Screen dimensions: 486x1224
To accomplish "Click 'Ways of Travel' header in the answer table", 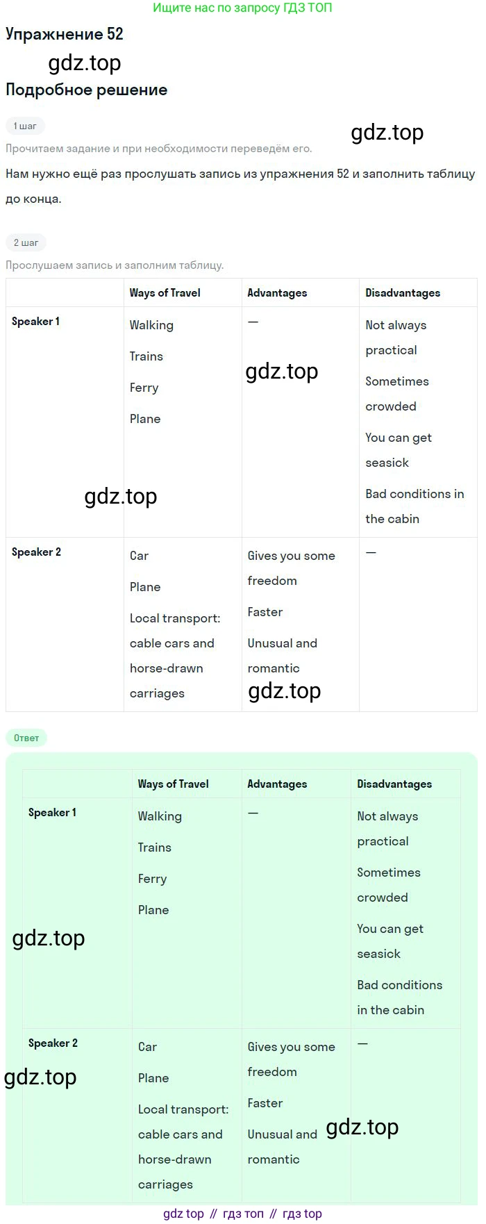I will (173, 784).
